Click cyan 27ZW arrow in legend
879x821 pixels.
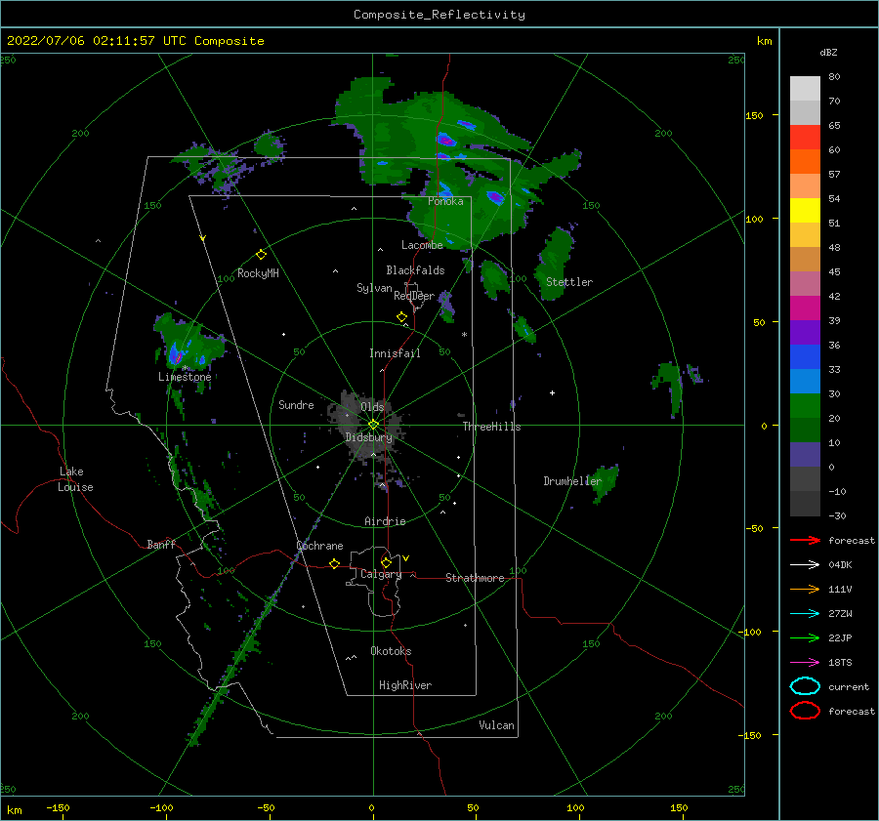click(805, 614)
